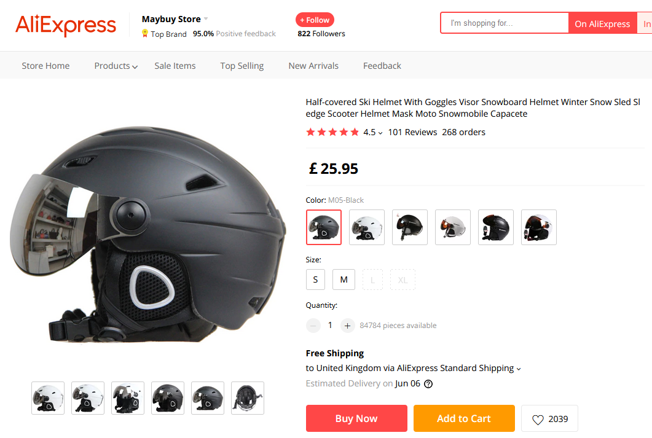Click the Buy Now button
The height and width of the screenshot is (438, 652).
click(356, 418)
